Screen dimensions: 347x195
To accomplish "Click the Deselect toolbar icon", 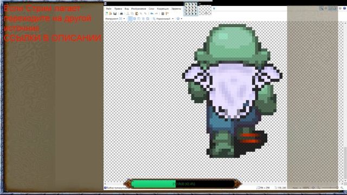I will 145,14.
